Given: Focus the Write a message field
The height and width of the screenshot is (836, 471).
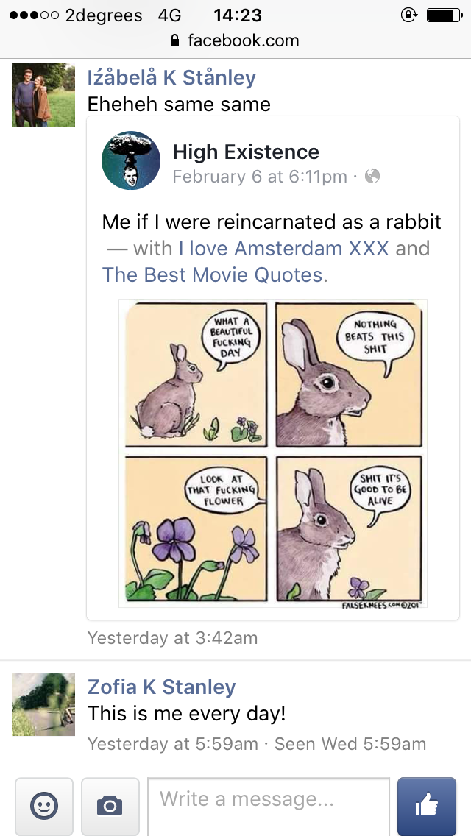Looking at the screenshot, I should (268, 807).
